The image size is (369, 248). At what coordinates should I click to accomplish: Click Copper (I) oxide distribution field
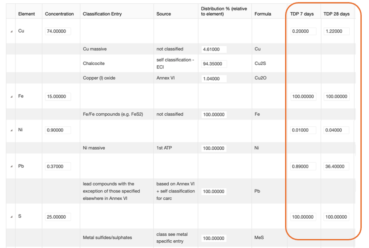point(214,78)
